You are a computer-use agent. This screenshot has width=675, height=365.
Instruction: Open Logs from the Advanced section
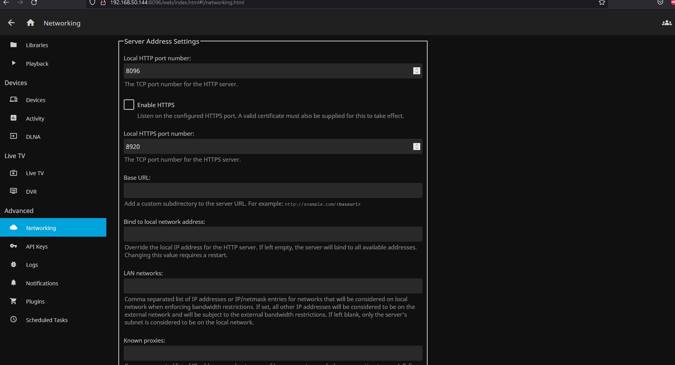pos(32,265)
